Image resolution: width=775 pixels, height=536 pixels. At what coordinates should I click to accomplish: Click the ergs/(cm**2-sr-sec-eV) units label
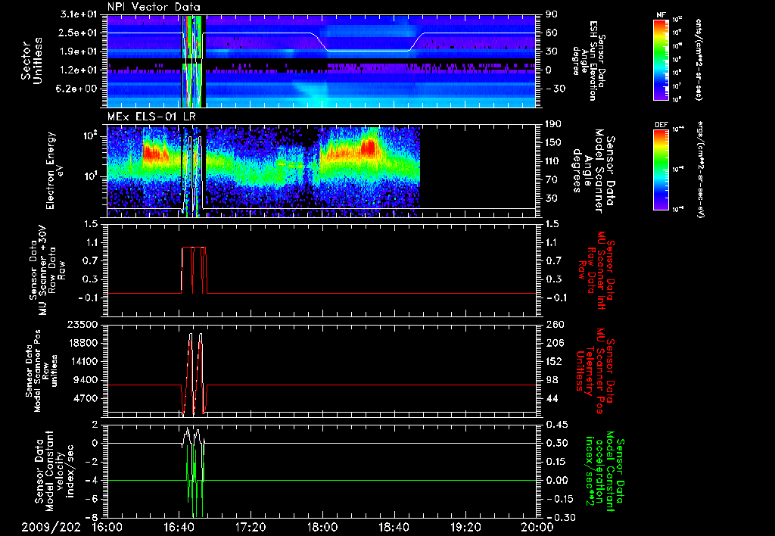(x=699, y=170)
